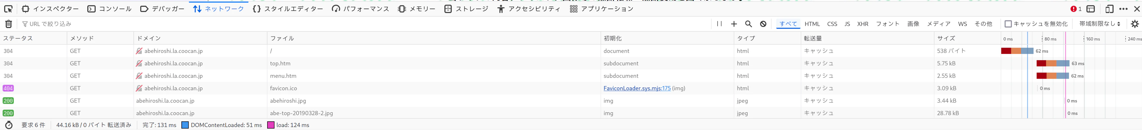Open network settings gear icon
This screenshot has width=1142, height=130.
pyautogui.click(x=1135, y=24)
